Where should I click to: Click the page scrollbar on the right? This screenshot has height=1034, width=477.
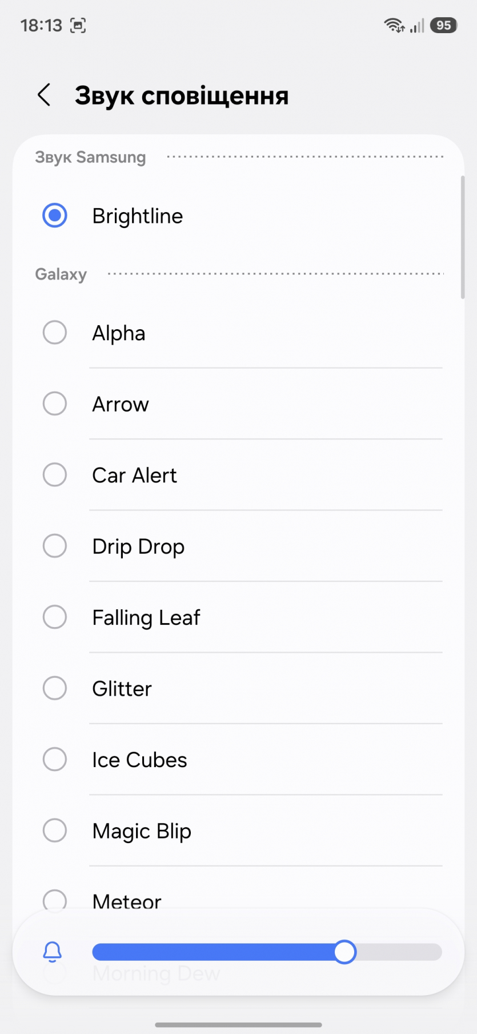463,237
